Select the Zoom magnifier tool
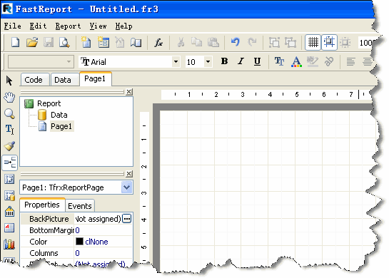Image resolution: width=389 pixels, height=278 pixels. point(9,114)
